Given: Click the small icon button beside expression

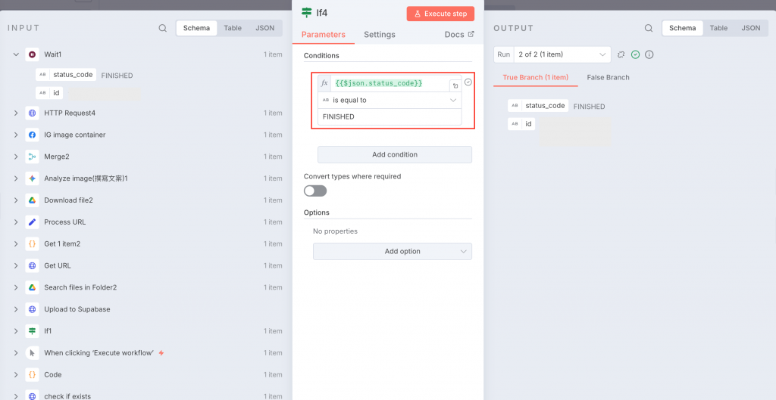Looking at the screenshot, I should click(455, 86).
